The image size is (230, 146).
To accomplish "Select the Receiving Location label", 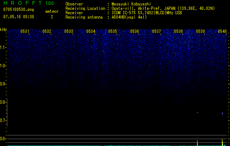I will [x=85, y=8].
